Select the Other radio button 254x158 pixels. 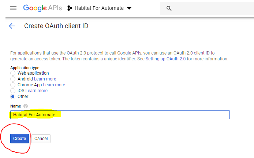point(13,97)
